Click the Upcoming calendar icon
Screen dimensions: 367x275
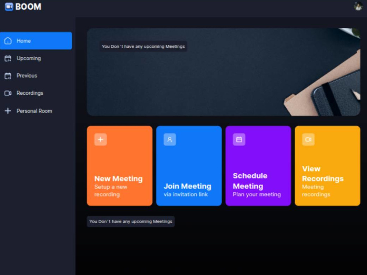point(8,58)
